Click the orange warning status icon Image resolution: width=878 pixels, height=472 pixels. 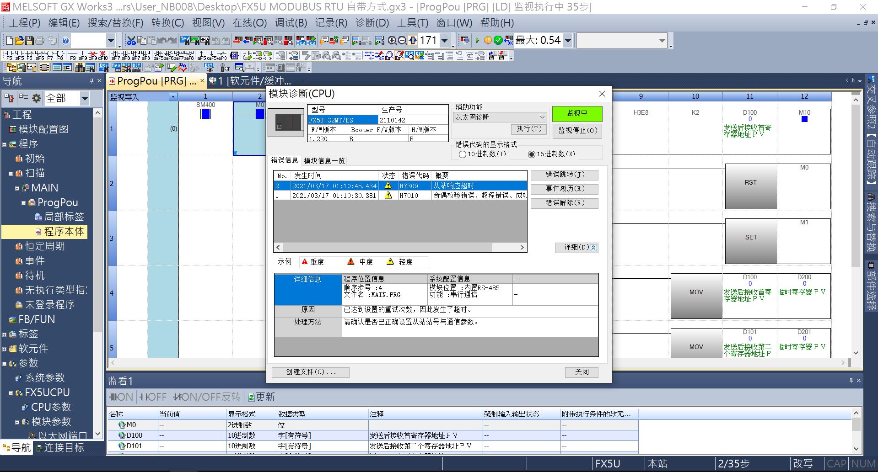coord(488,41)
